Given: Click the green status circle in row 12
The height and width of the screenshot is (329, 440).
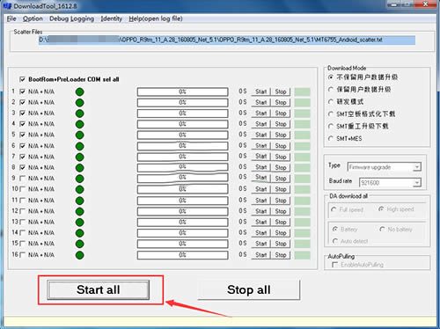Looking at the screenshot, I should click(79, 211).
